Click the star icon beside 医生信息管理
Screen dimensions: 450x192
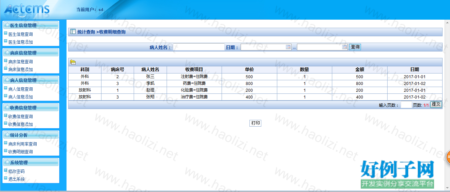click(x=7, y=25)
